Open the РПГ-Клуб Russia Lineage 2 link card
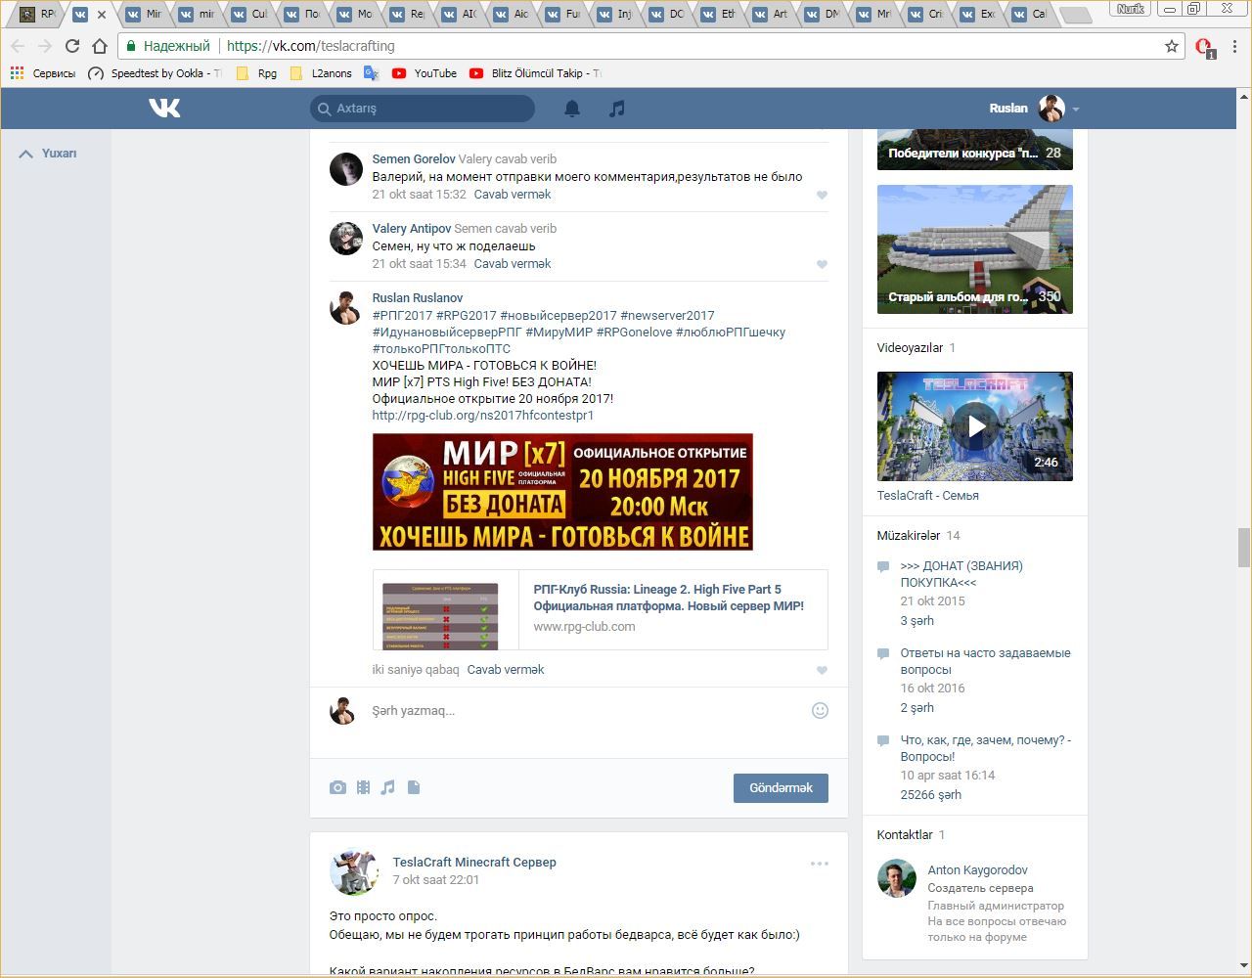1252x978 pixels. coord(601,610)
